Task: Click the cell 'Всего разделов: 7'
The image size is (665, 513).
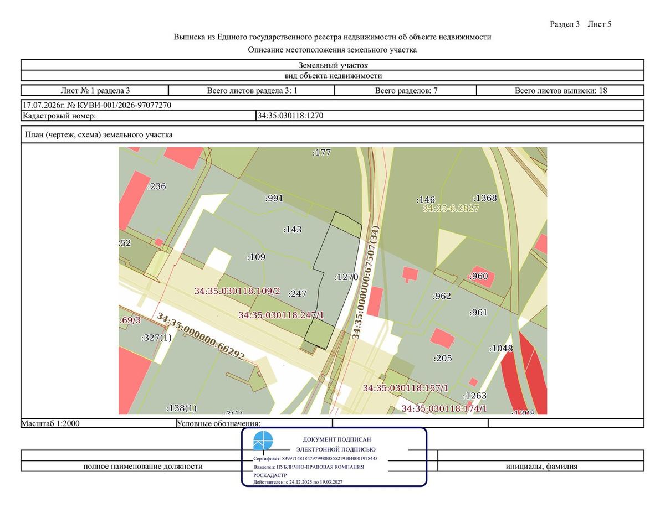Action: (406, 90)
